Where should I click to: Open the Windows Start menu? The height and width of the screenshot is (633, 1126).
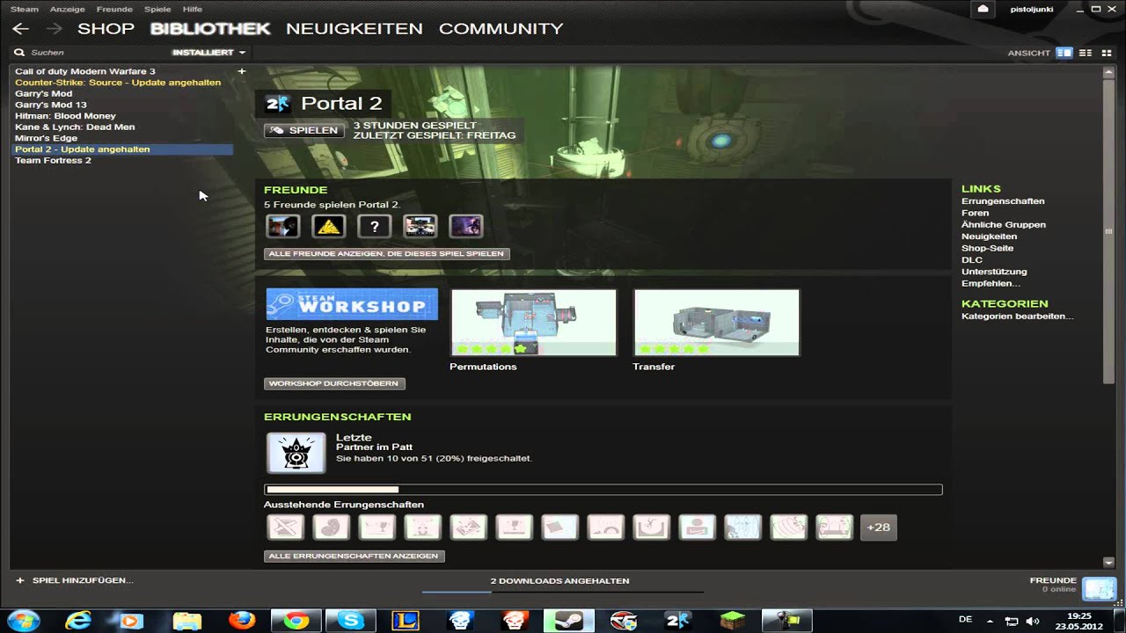pyautogui.click(x=22, y=620)
